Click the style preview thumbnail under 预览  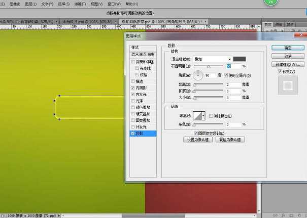[x=288, y=85]
